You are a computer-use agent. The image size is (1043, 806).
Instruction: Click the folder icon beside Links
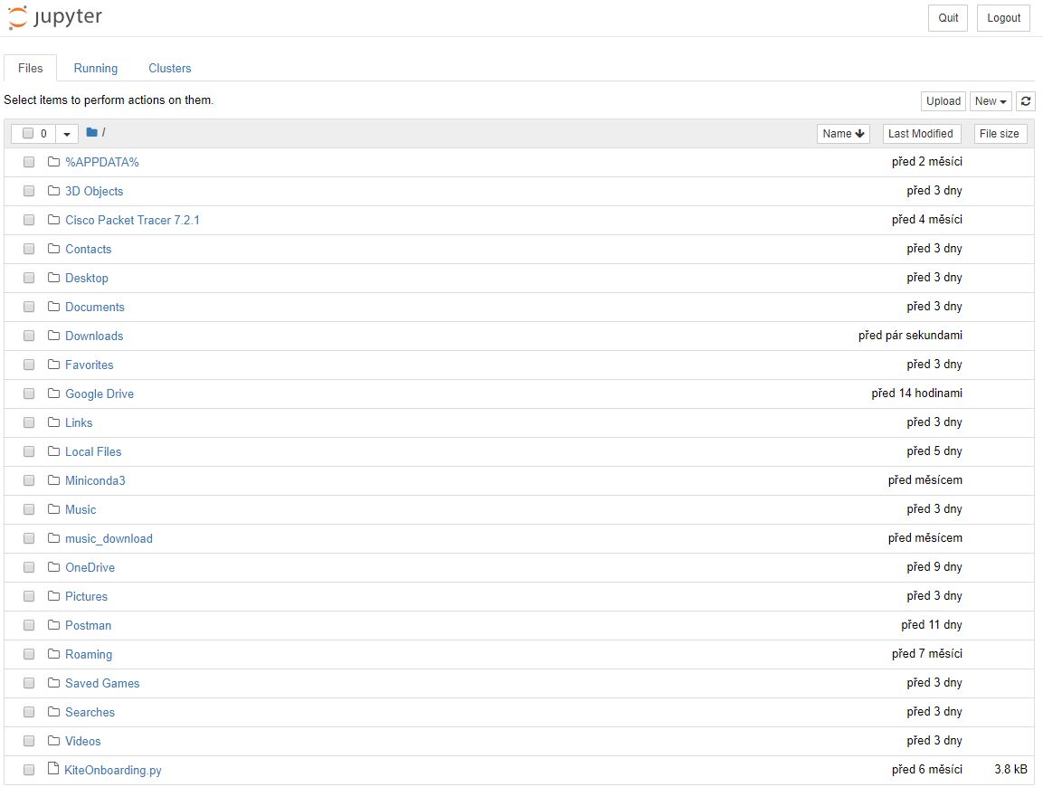[54, 422]
